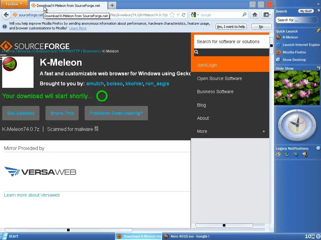The image size is (321, 240).
Task: Click the My Stuff button in sidebar
Action: tap(306, 11)
